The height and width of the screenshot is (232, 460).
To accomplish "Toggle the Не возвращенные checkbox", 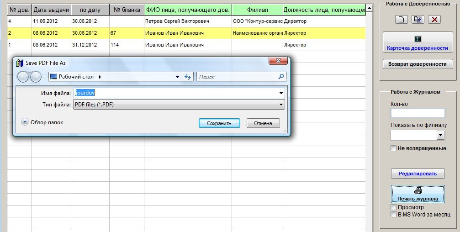I will (x=393, y=148).
